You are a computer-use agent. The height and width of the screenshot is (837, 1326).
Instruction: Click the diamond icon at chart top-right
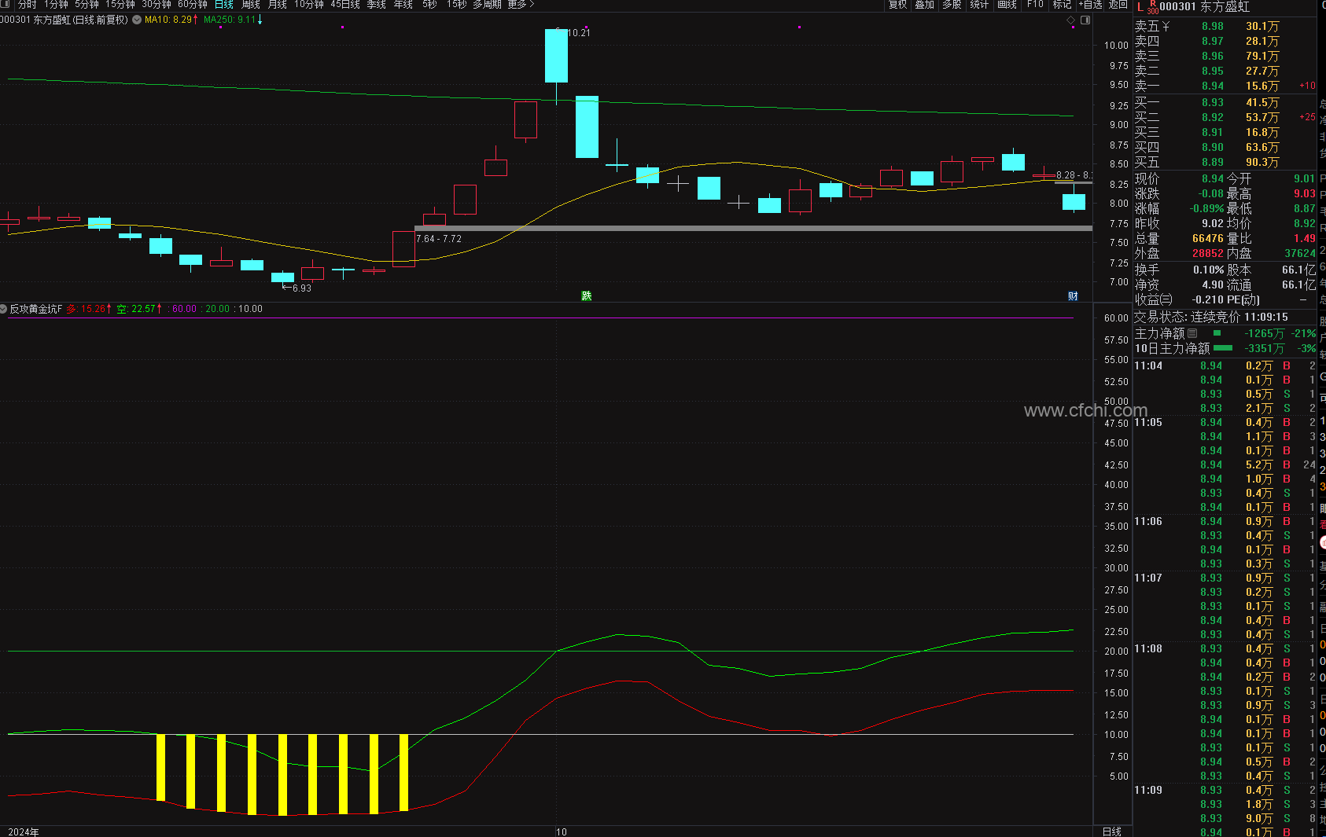[1071, 20]
